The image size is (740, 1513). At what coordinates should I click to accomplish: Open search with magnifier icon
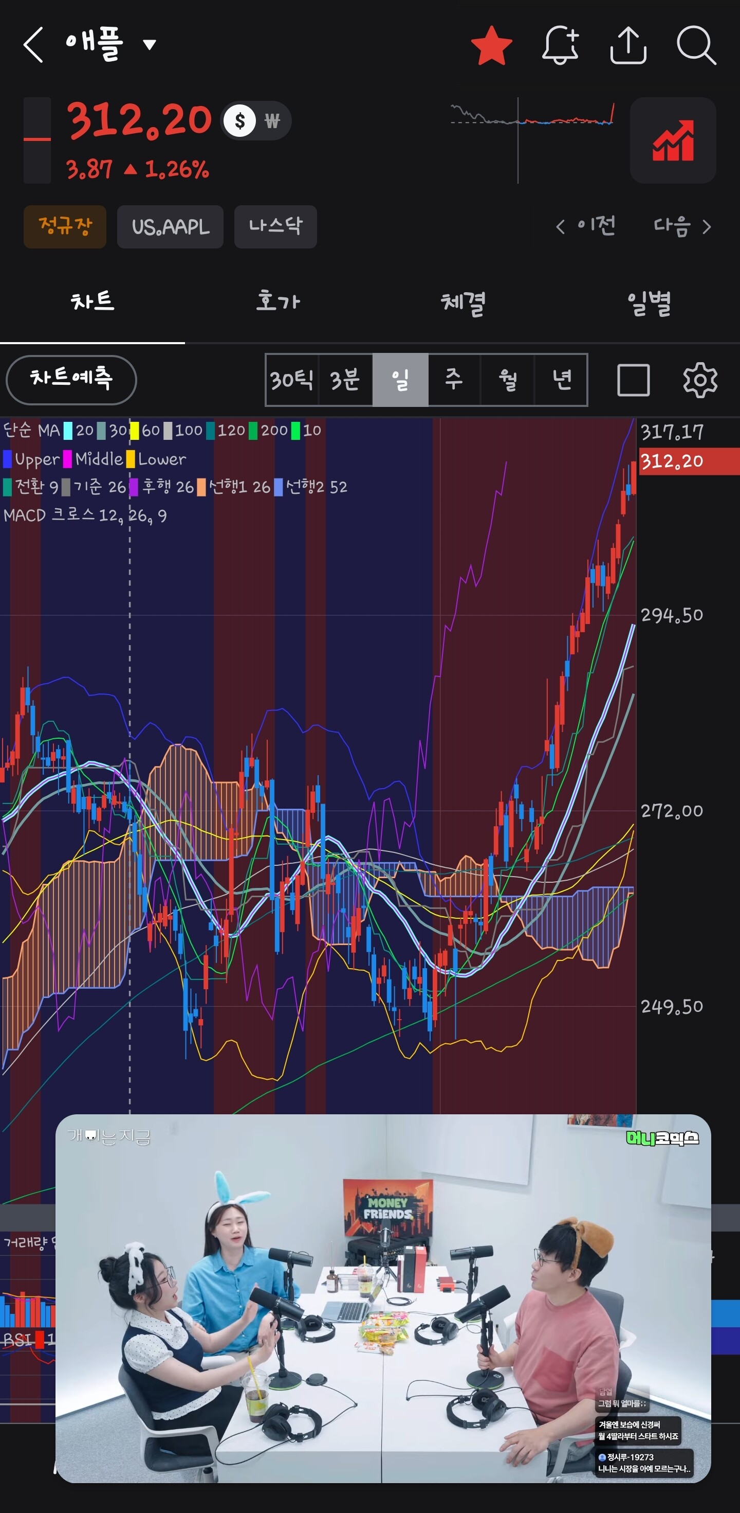696,45
